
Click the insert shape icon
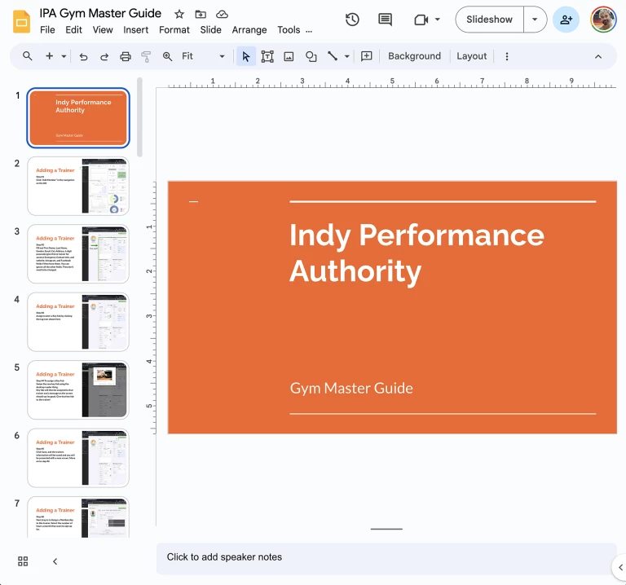[311, 56]
